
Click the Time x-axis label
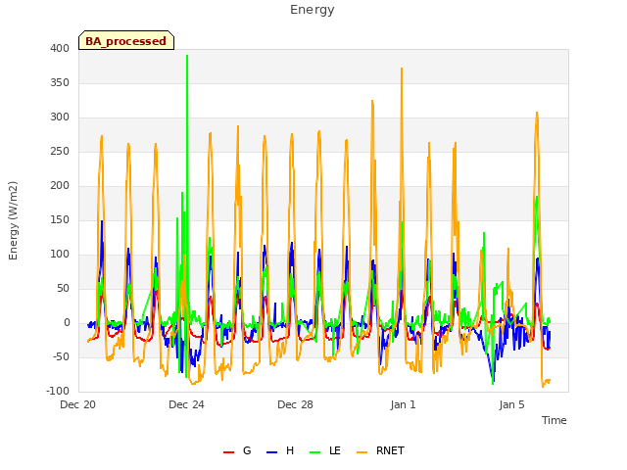coord(555,420)
